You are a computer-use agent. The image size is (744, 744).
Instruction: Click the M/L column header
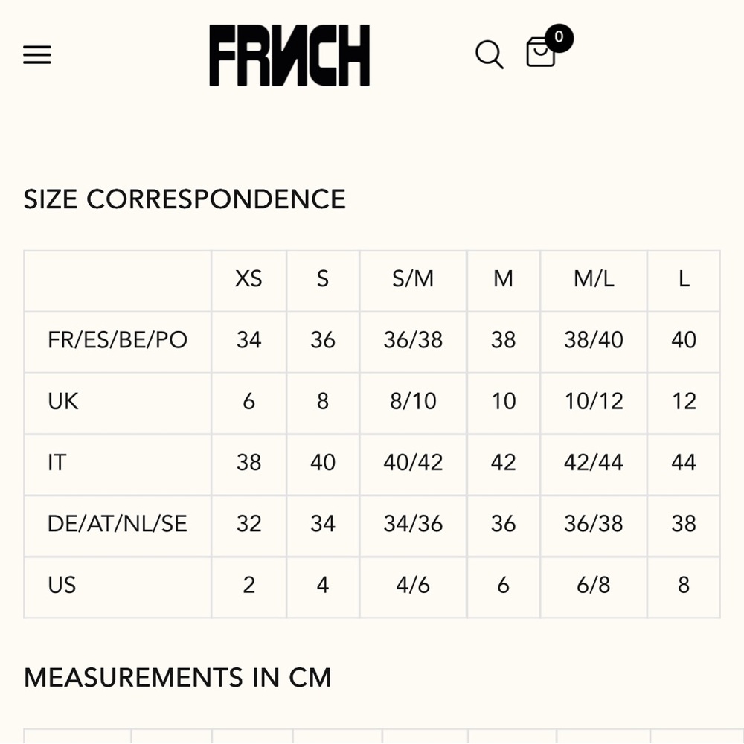[x=594, y=278]
